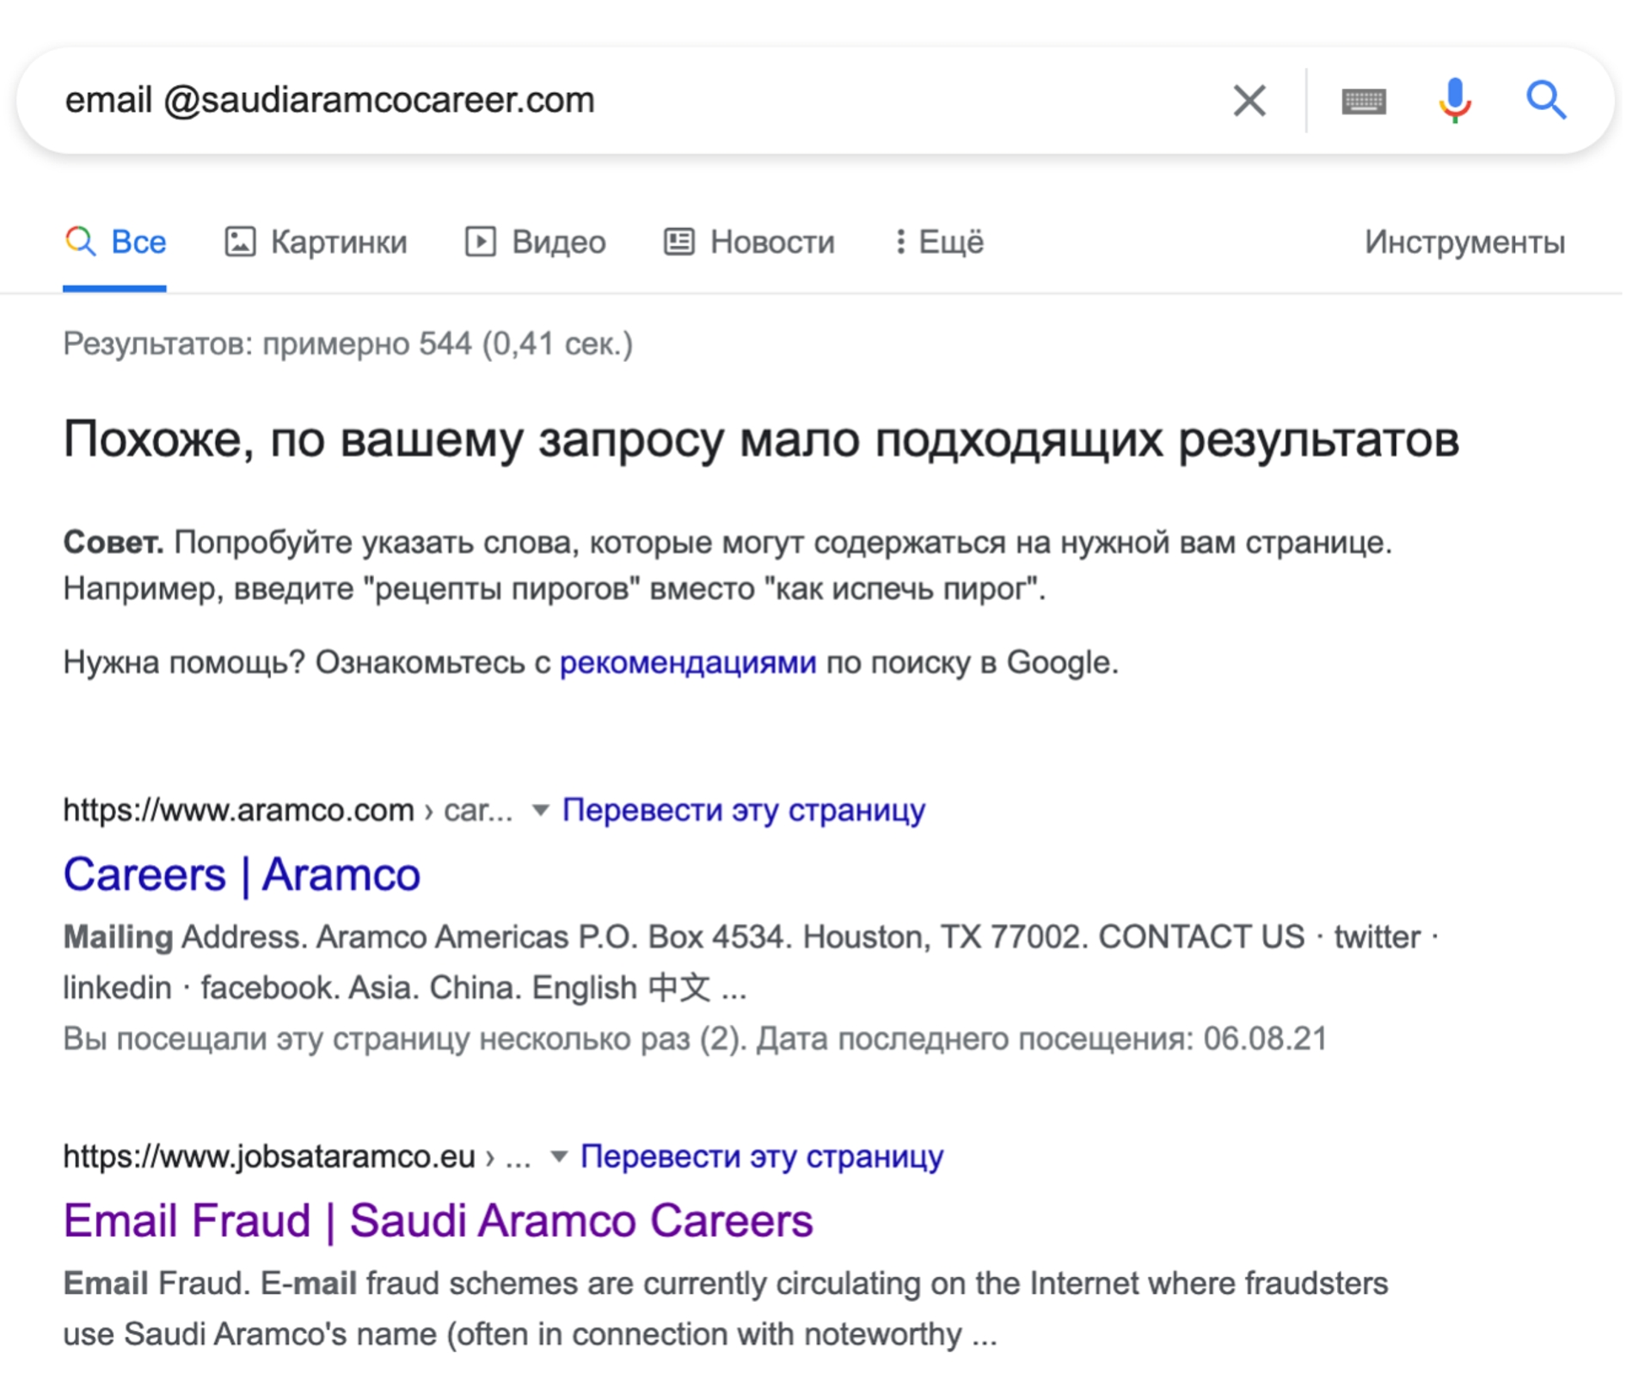Click the image icon beside Картинки
This screenshot has width=1651, height=1381.
click(240, 242)
